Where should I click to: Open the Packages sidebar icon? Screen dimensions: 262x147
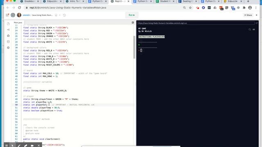click(x=8, y=36)
